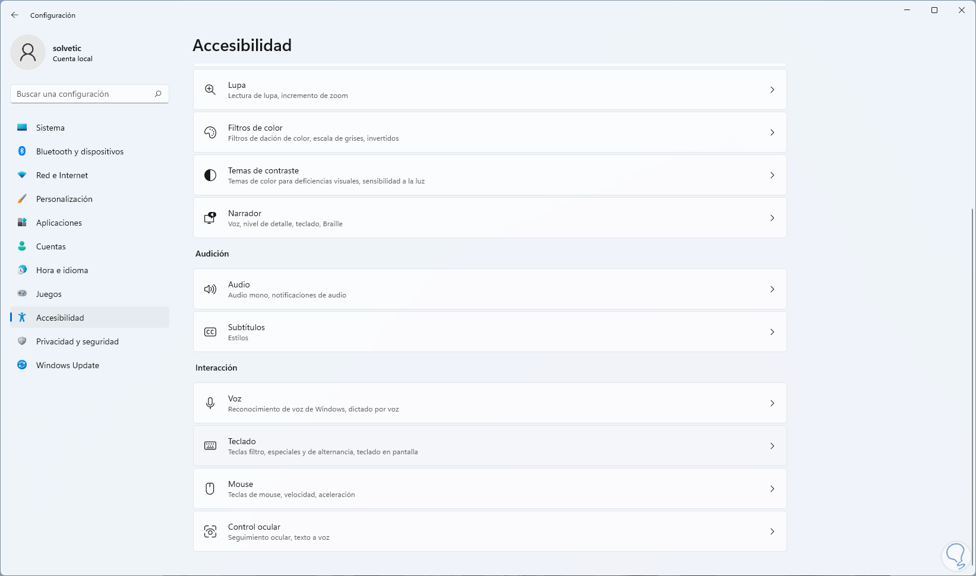This screenshot has height=576, width=976.
Task: Click the back arrow next to Configuración
Action: point(15,15)
